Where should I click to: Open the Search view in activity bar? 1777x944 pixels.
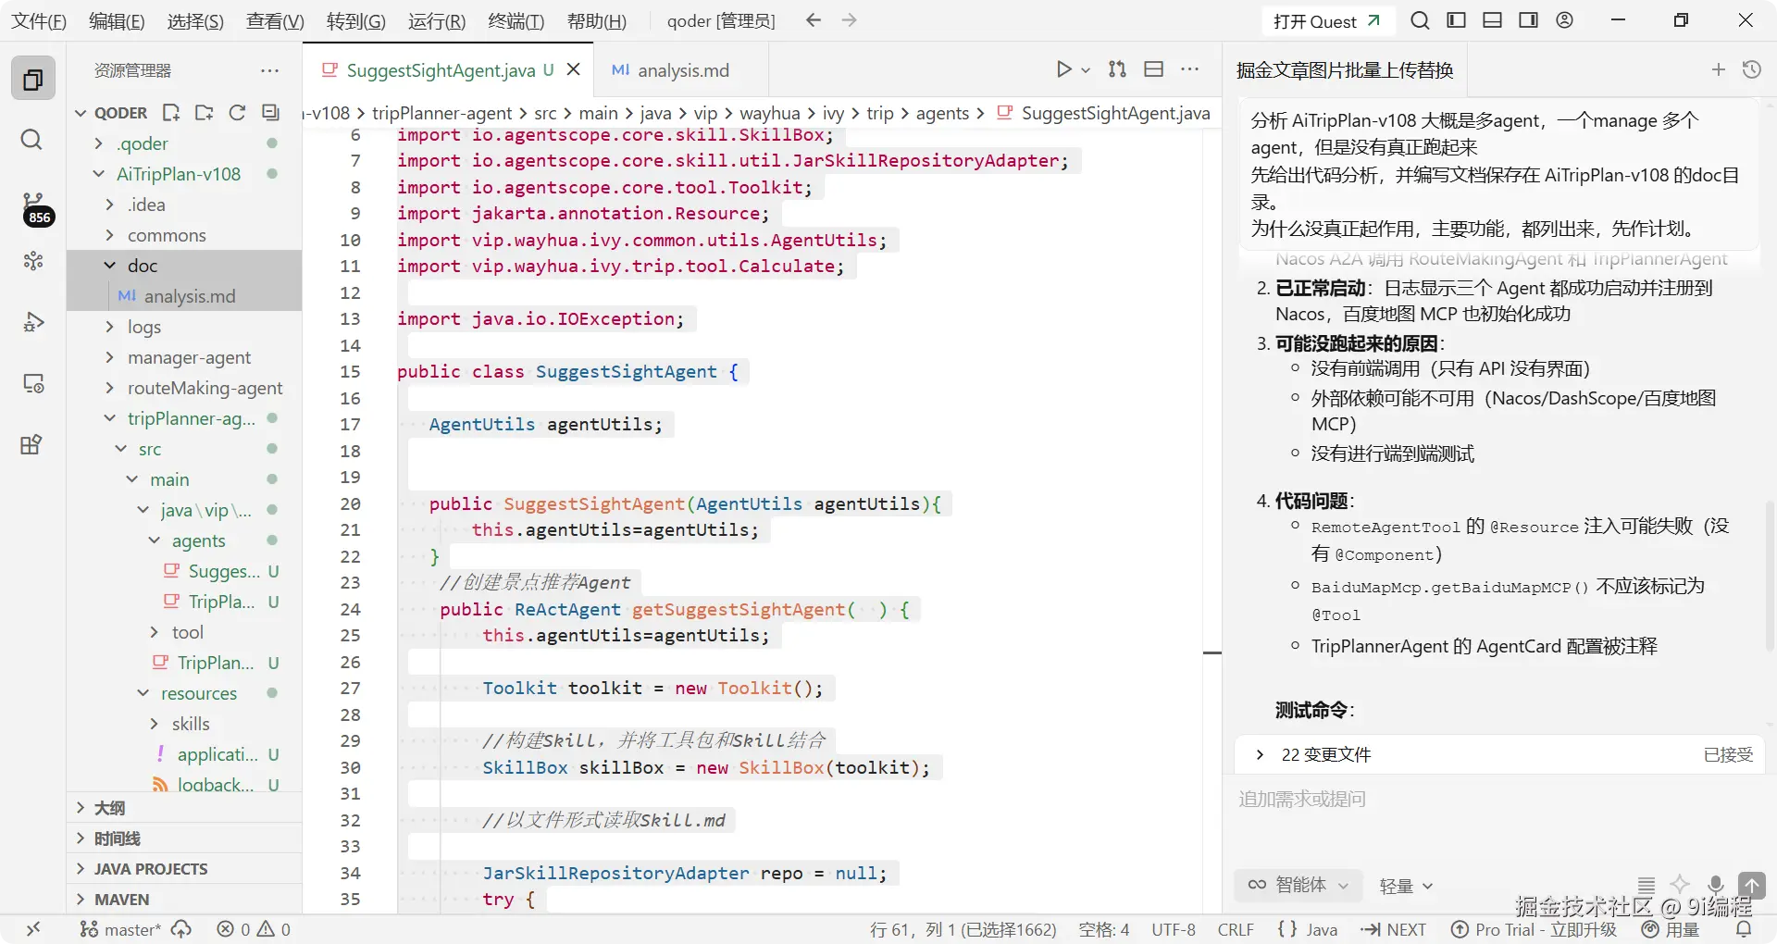(x=31, y=140)
